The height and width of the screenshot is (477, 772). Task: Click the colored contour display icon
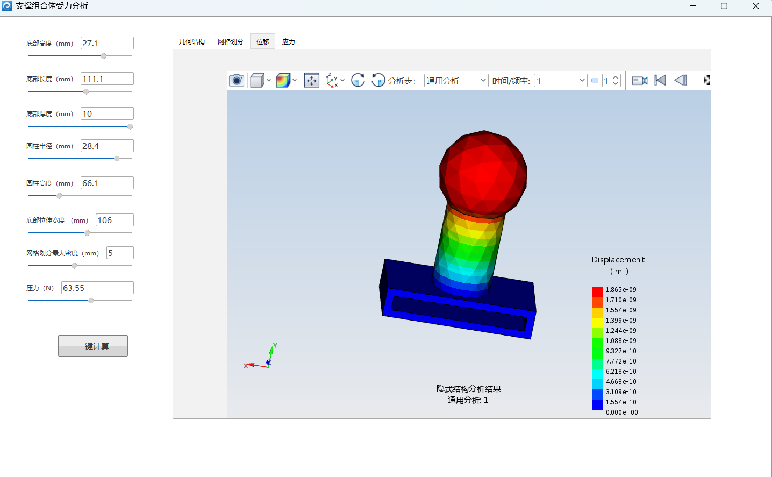point(283,81)
